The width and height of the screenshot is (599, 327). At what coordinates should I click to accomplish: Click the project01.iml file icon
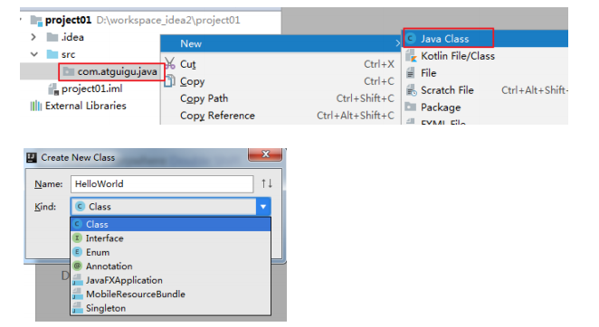pyautogui.click(x=53, y=89)
